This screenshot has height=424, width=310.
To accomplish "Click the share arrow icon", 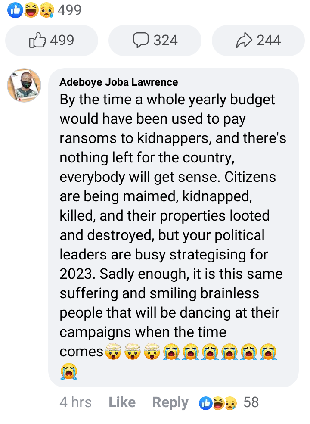I will [x=244, y=41].
